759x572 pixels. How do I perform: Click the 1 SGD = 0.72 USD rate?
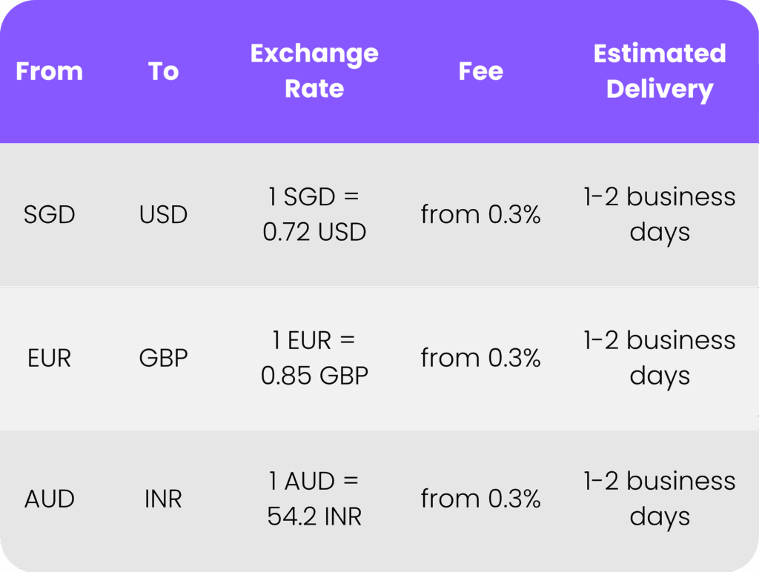pos(314,215)
